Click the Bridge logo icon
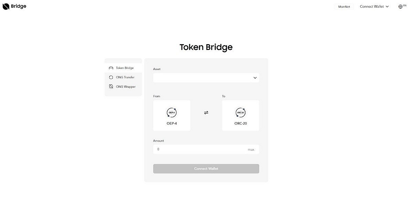Image resolution: width=413 pixels, height=206 pixels. [6, 6]
